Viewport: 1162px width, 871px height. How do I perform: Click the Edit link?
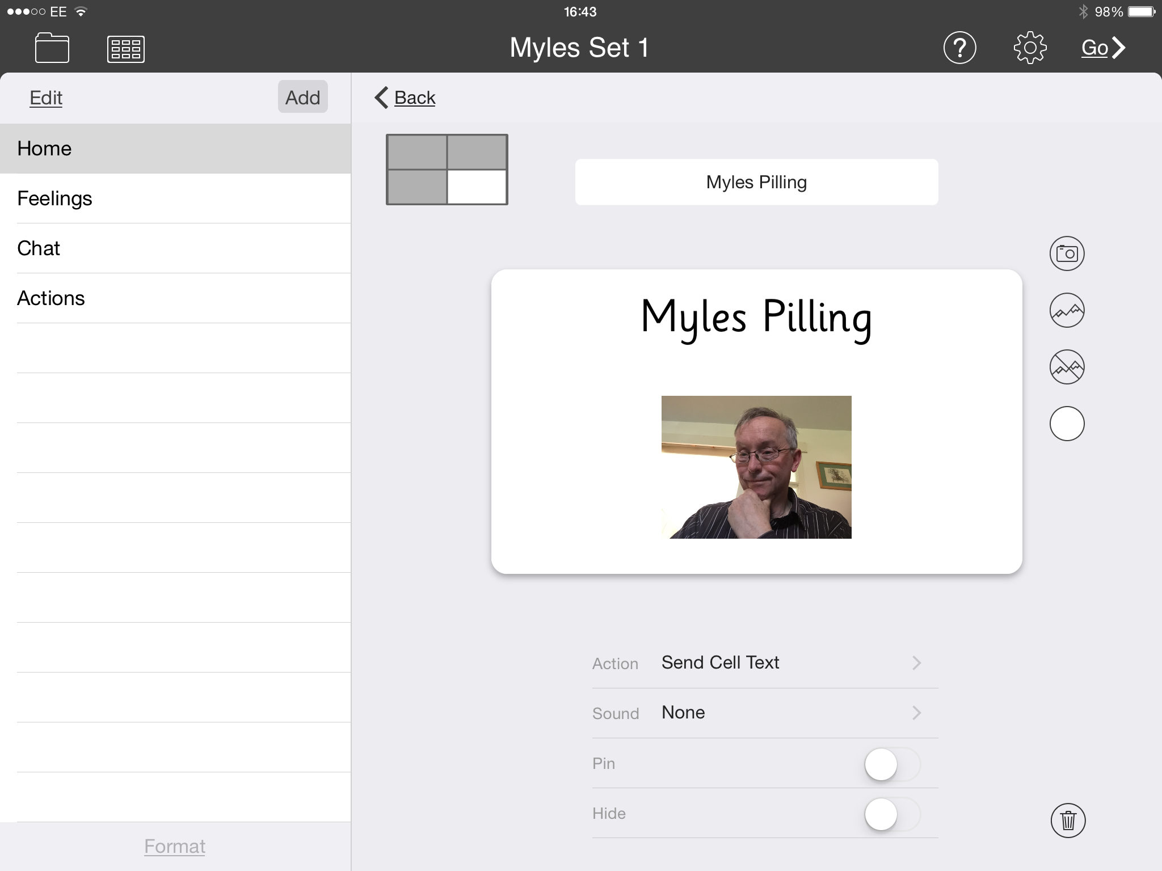coord(46,98)
